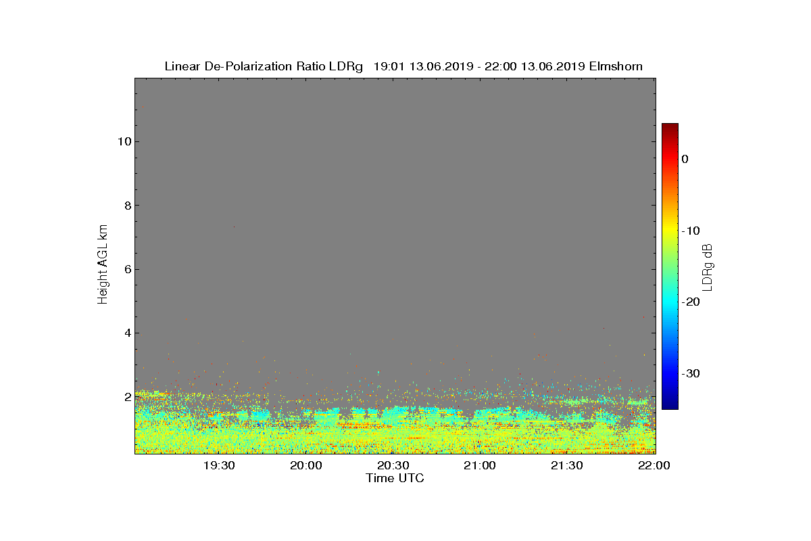Click the Time UTC axis title
811x541 pixels.
[395, 478]
